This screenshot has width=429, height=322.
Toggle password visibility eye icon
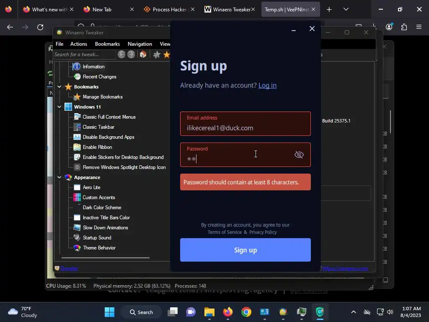click(299, 155)
